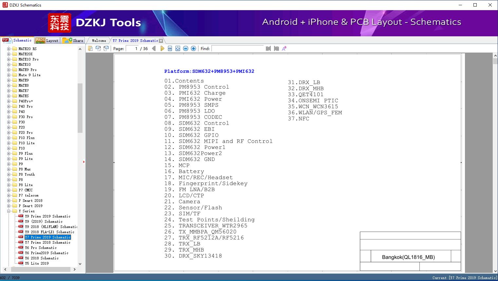Zoom in with the plus icon
Screen dimensions: 498x281
coord(194,48)
